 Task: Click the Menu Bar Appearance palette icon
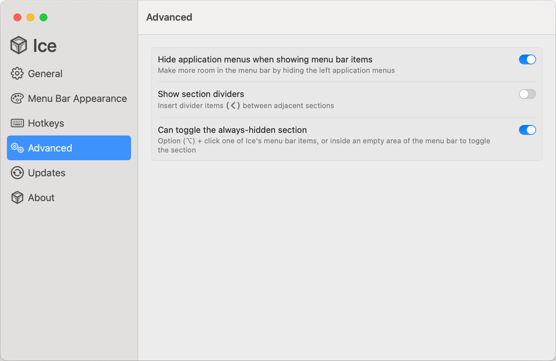pyautogui.click(x=17, y=98)
